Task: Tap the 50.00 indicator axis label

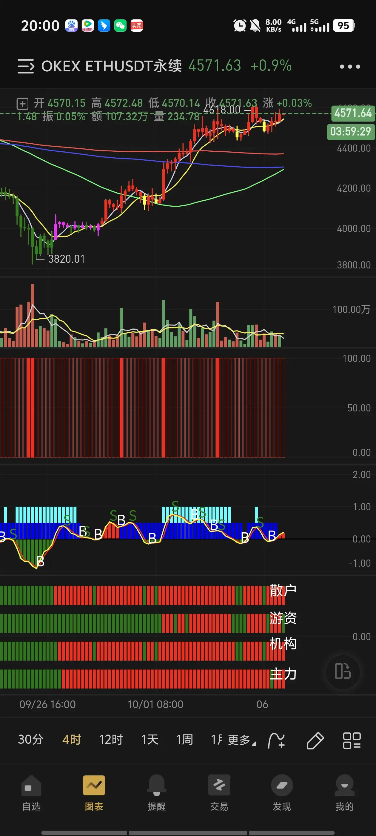Action: tap(359, 408)
